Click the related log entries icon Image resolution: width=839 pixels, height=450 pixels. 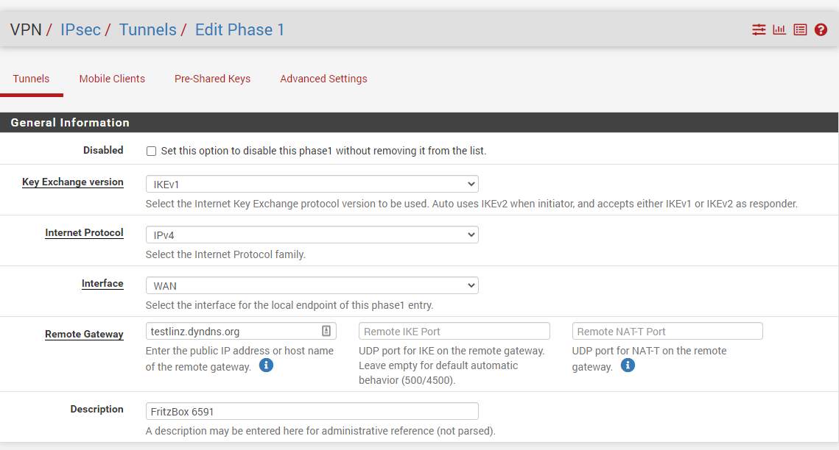coord(800,30)
